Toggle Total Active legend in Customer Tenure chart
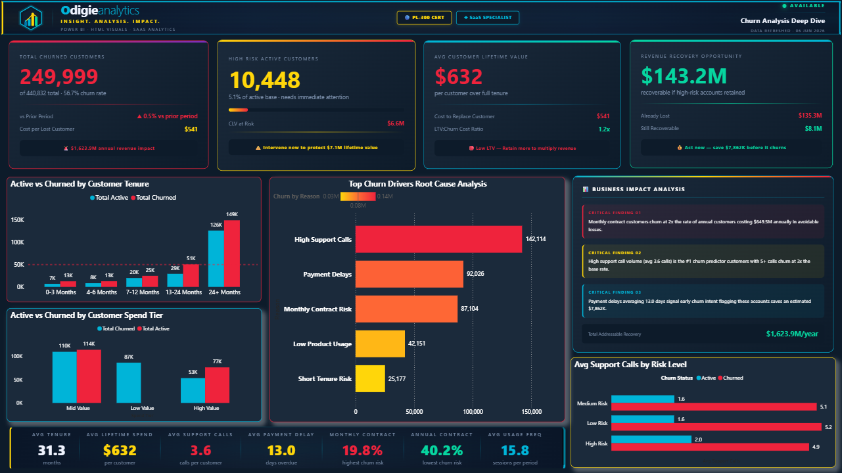Viewport: 842px width, 473px height. [109, 198]
